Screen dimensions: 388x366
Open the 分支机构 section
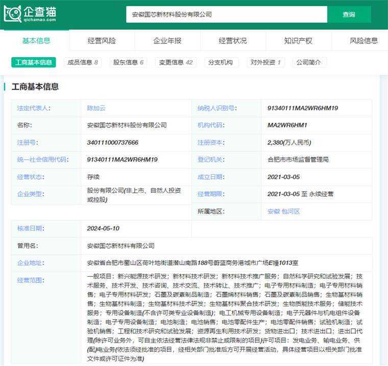click(222, 62)
